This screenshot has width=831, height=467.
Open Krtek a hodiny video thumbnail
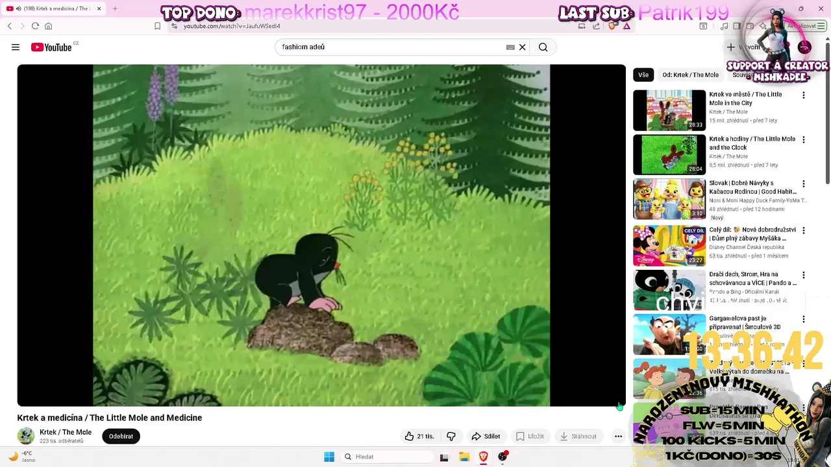(669, 154)
